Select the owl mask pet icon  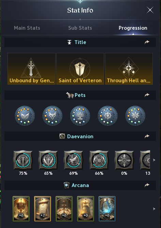click(x=25, y=116)
